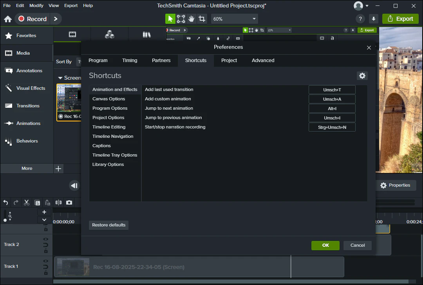Toggle the lock on Track 1

(46, 272)
